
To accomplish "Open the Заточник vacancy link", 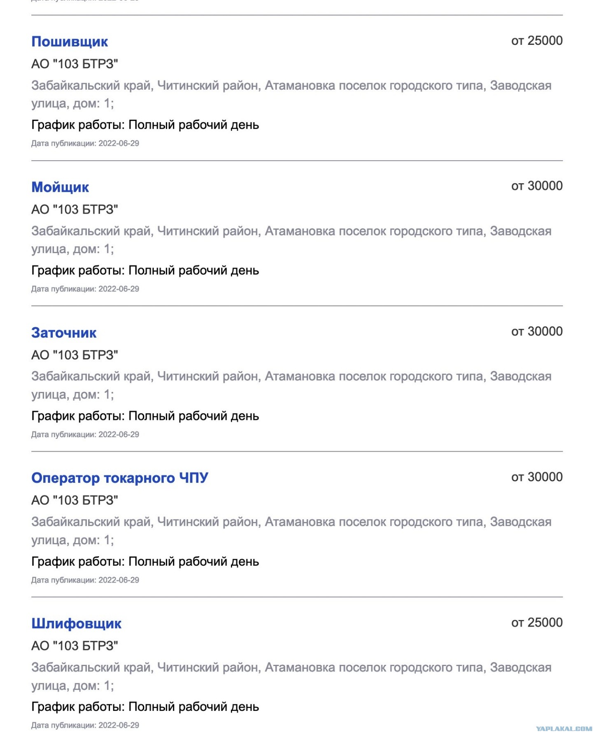I will coord(64,333).
